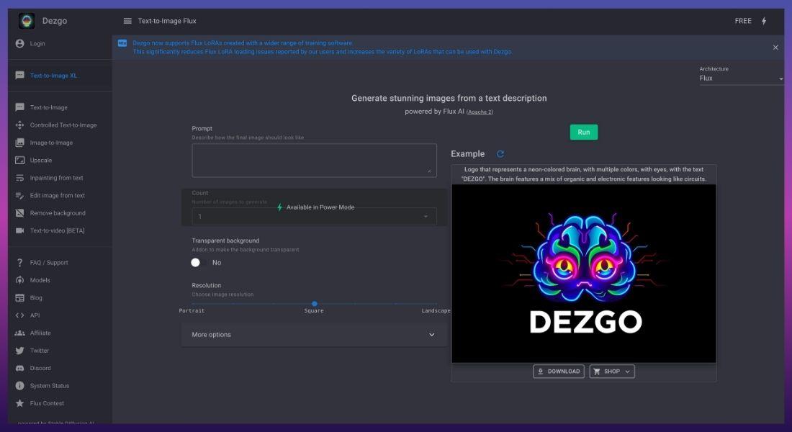Image resolution: width=792 pixels, height=432 pixels.
Task: Click the Discord icon
Action: click(19, 369)
